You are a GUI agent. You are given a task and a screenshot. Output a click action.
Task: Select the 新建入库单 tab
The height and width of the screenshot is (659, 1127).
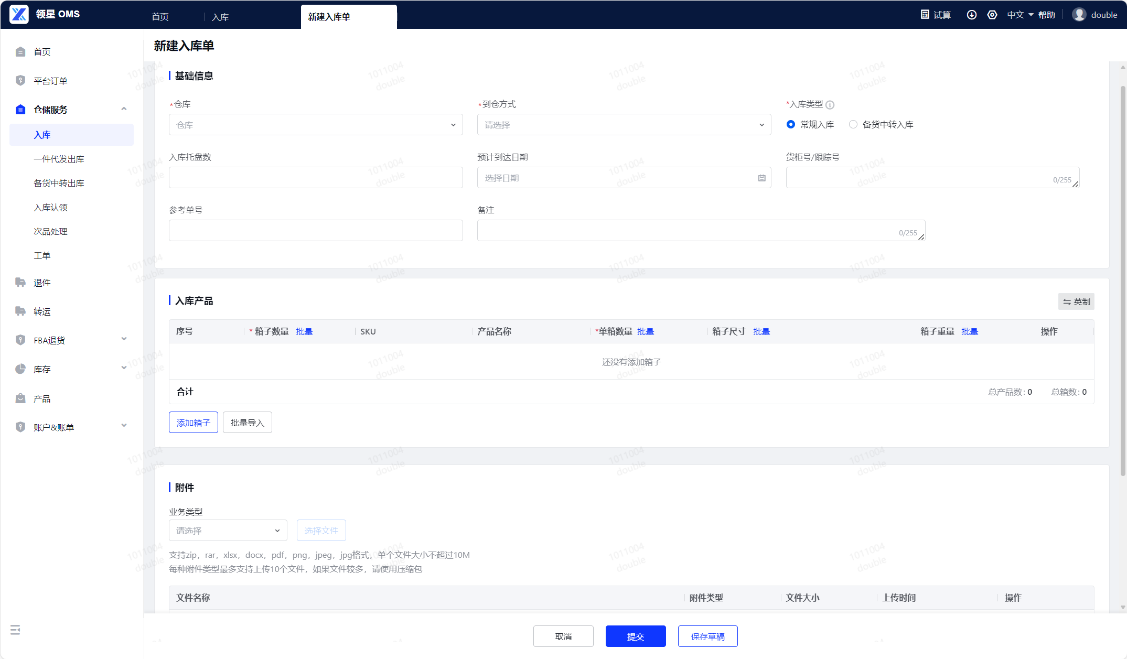349,17
